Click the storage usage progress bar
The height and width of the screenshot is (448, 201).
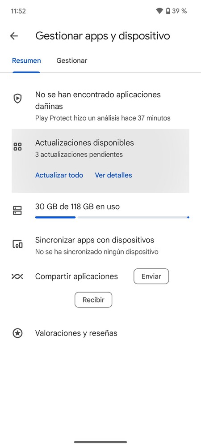tap(112, 217)
